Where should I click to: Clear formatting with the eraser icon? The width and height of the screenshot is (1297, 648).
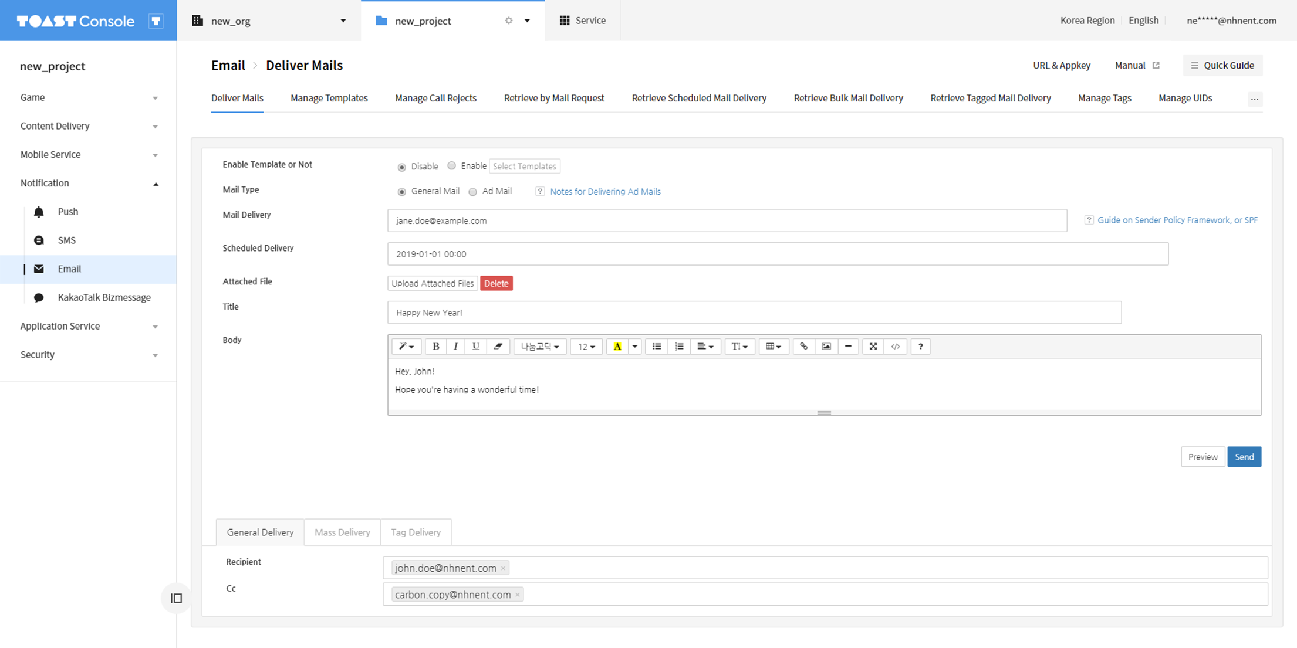[x=498, y=347]
